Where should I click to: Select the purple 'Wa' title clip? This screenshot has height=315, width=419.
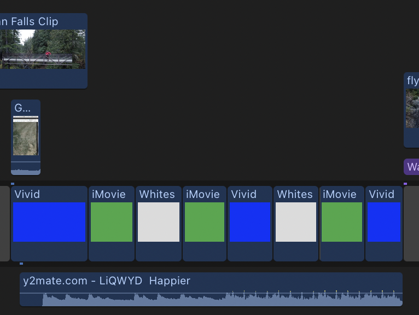[412, 167]
